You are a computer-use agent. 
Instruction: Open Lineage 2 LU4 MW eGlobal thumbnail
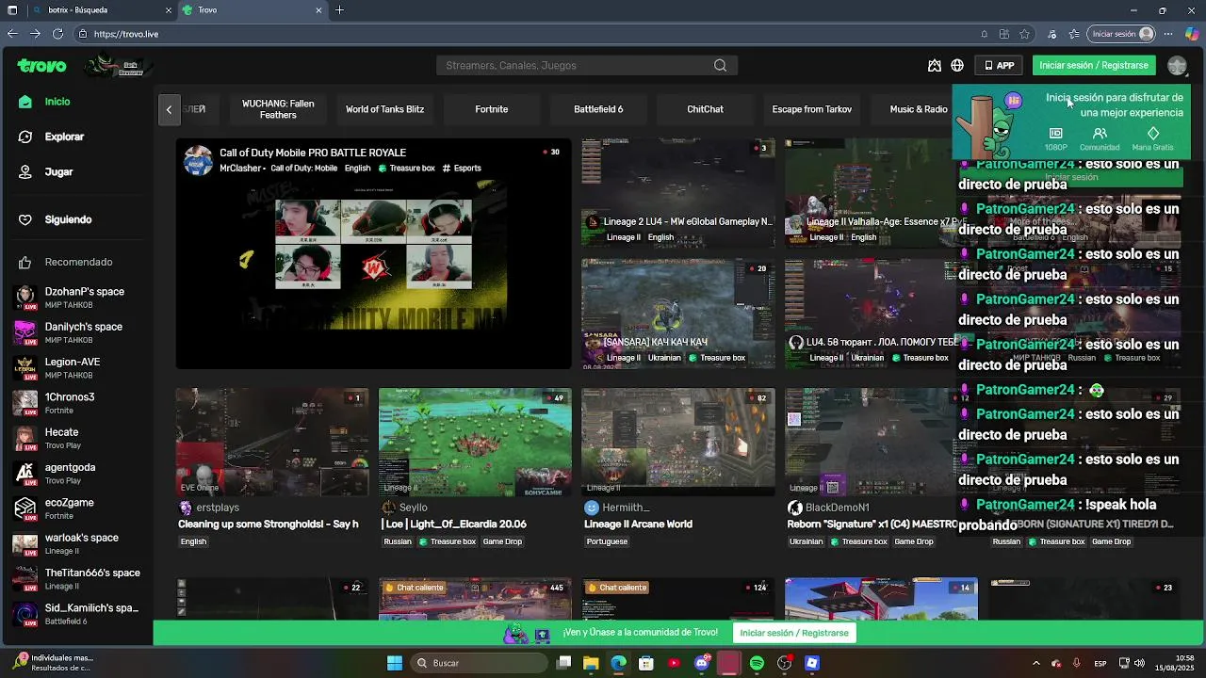[678, 193]
